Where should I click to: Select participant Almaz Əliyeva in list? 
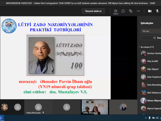point(151,100)
